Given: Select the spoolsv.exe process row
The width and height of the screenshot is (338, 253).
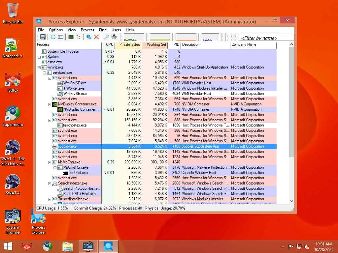Looking at the screenshot, I should point(156,146).
